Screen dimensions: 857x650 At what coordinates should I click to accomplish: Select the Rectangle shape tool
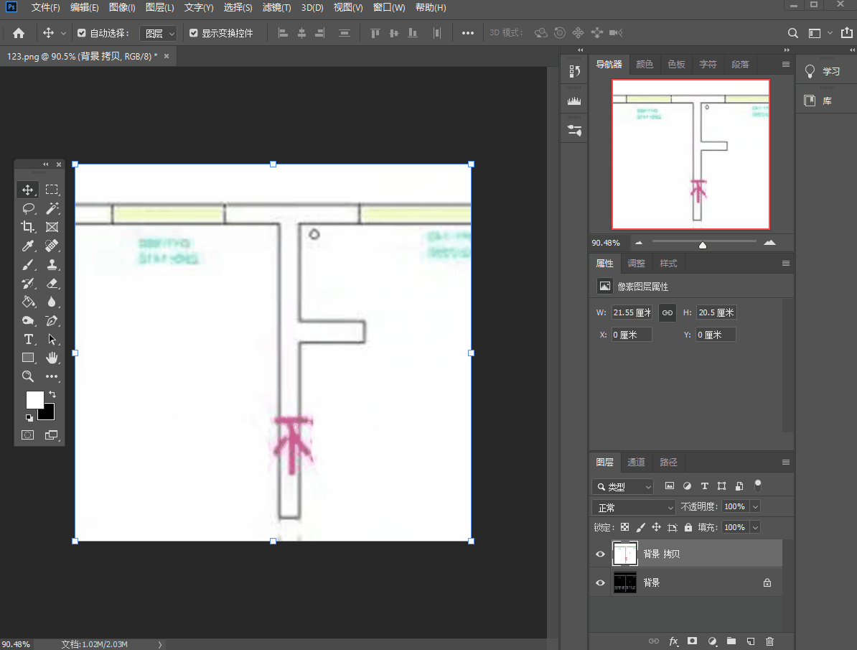[x=27, y=358]
